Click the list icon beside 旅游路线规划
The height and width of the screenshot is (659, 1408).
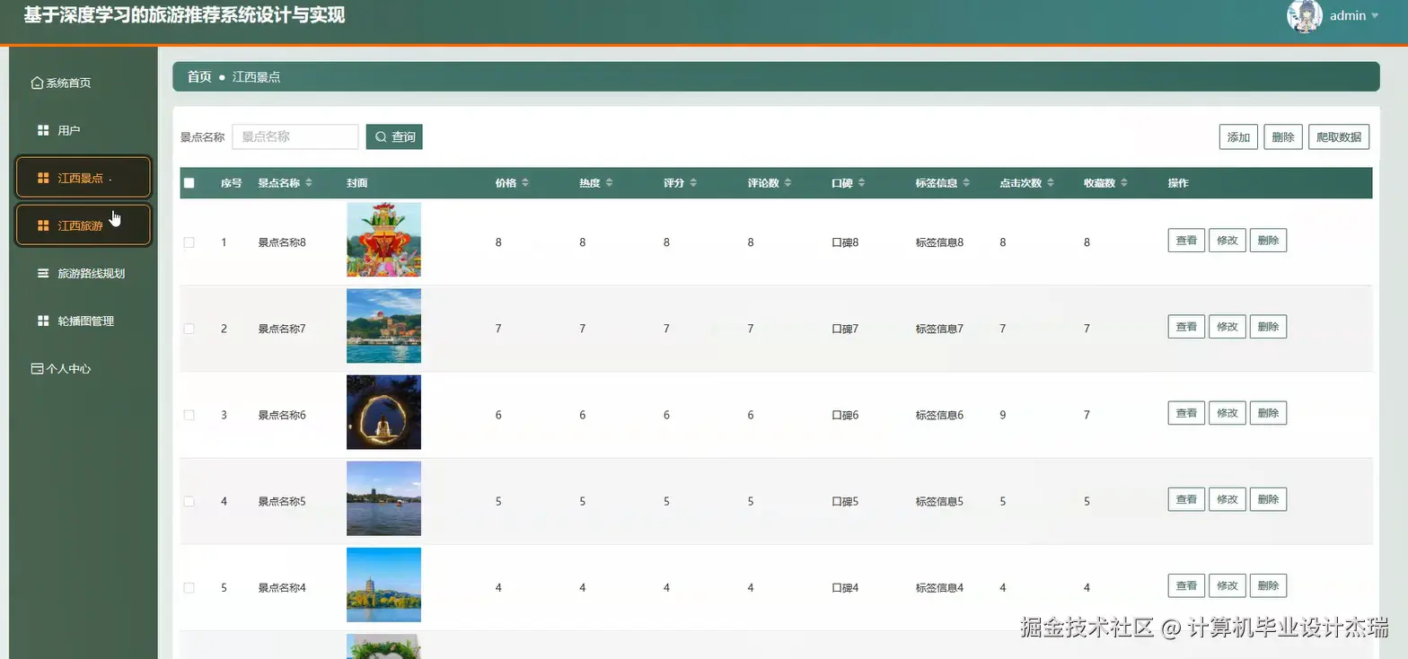pos(43,273)
